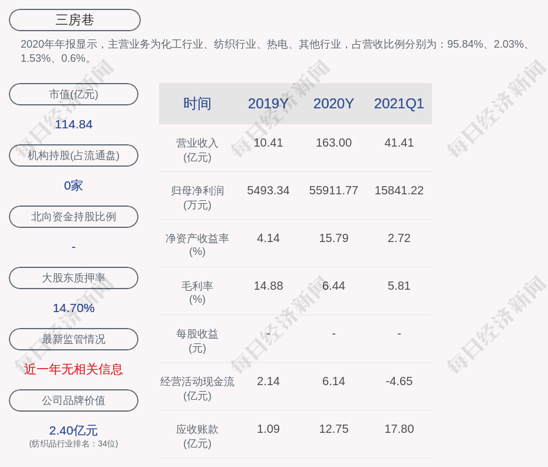The image size is (548, 467).
Task: Click revenue value 163.00
Action: pyautogui.click(x=334, y=143)
